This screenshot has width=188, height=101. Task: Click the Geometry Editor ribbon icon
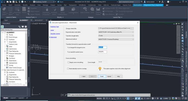(54, 9)
